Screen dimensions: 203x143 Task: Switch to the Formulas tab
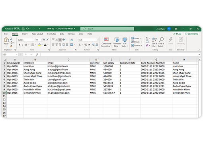[51, 34]
